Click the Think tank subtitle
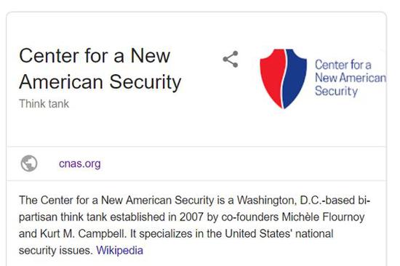Screen dimensions: 400x266 44,104
